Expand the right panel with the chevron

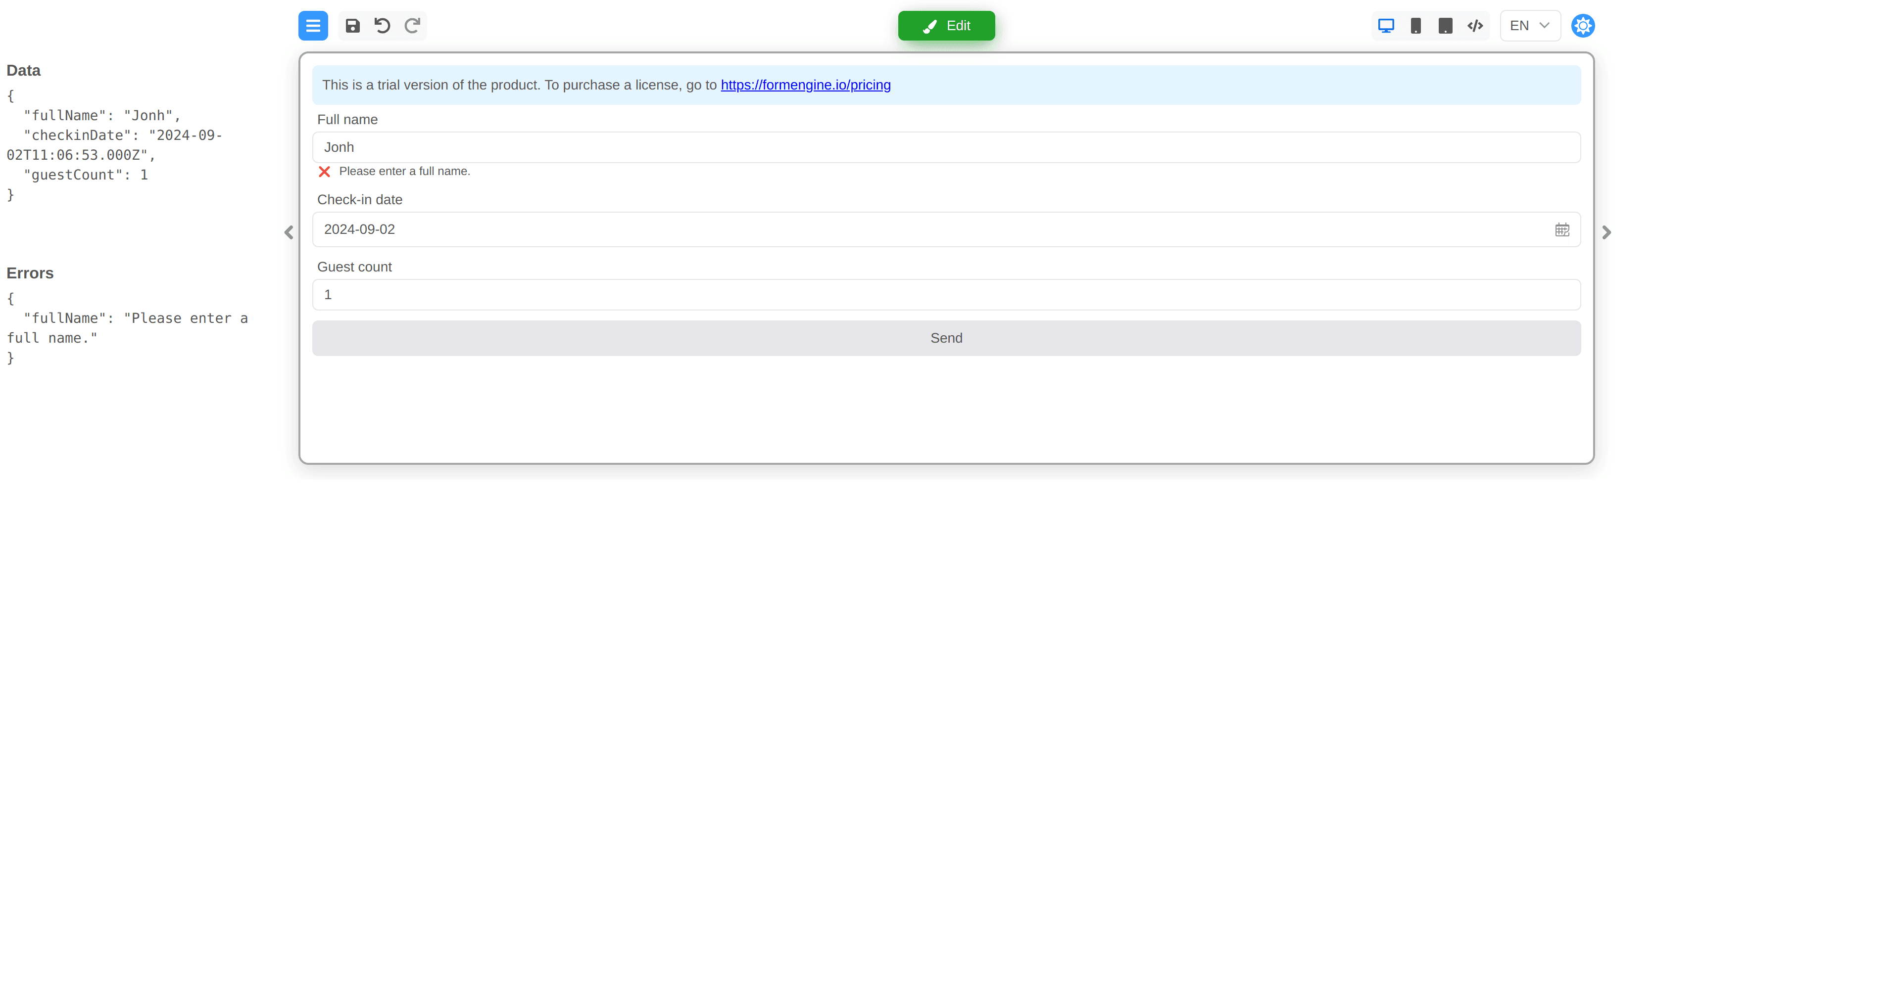(x=1606, y=232)
